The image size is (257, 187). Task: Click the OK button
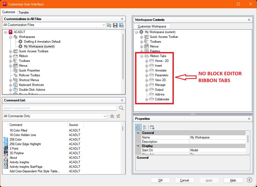pos(160,180)
